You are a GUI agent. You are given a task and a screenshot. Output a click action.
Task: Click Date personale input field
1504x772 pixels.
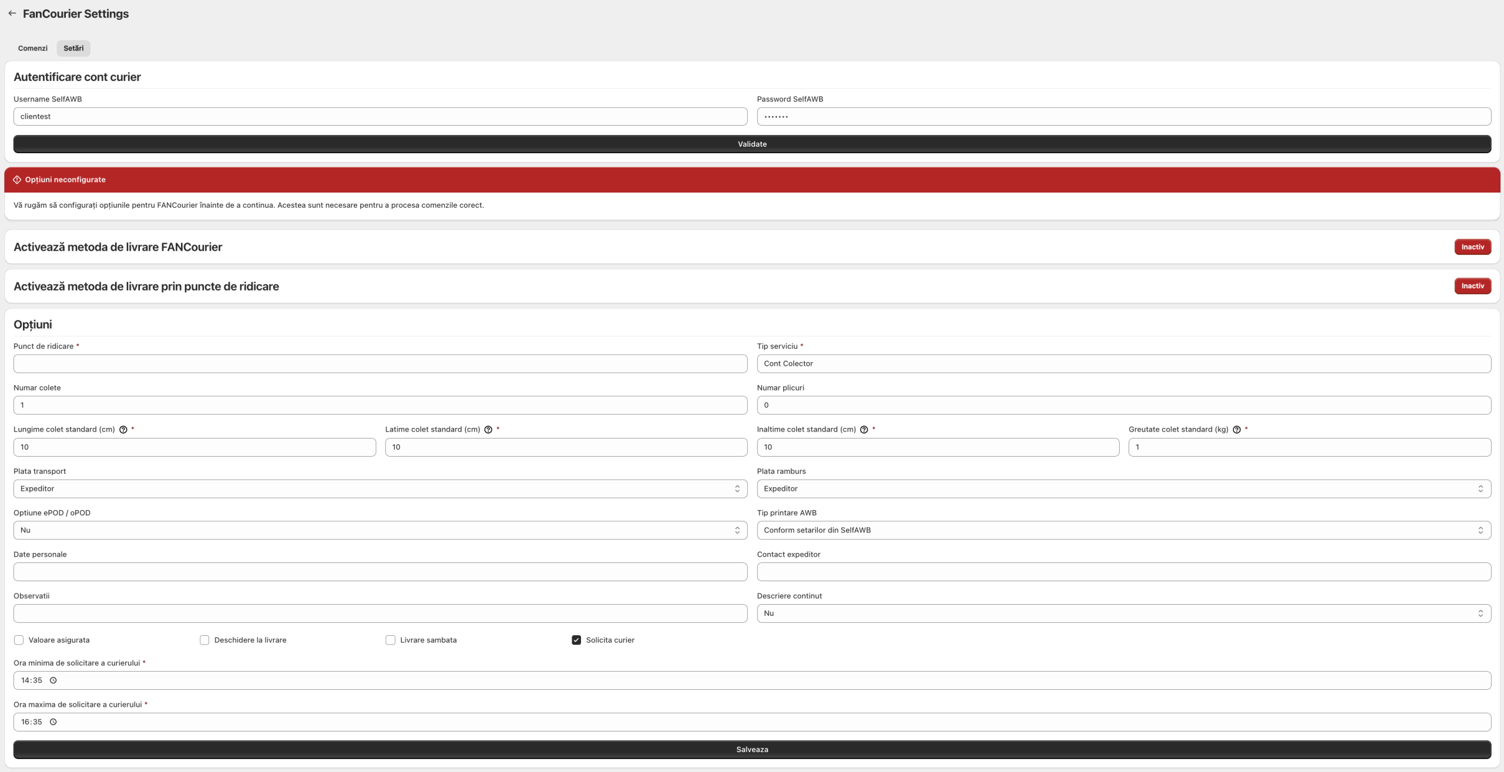click(x=380, y=572)
